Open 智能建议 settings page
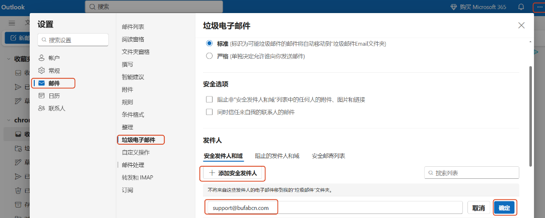 133,77
